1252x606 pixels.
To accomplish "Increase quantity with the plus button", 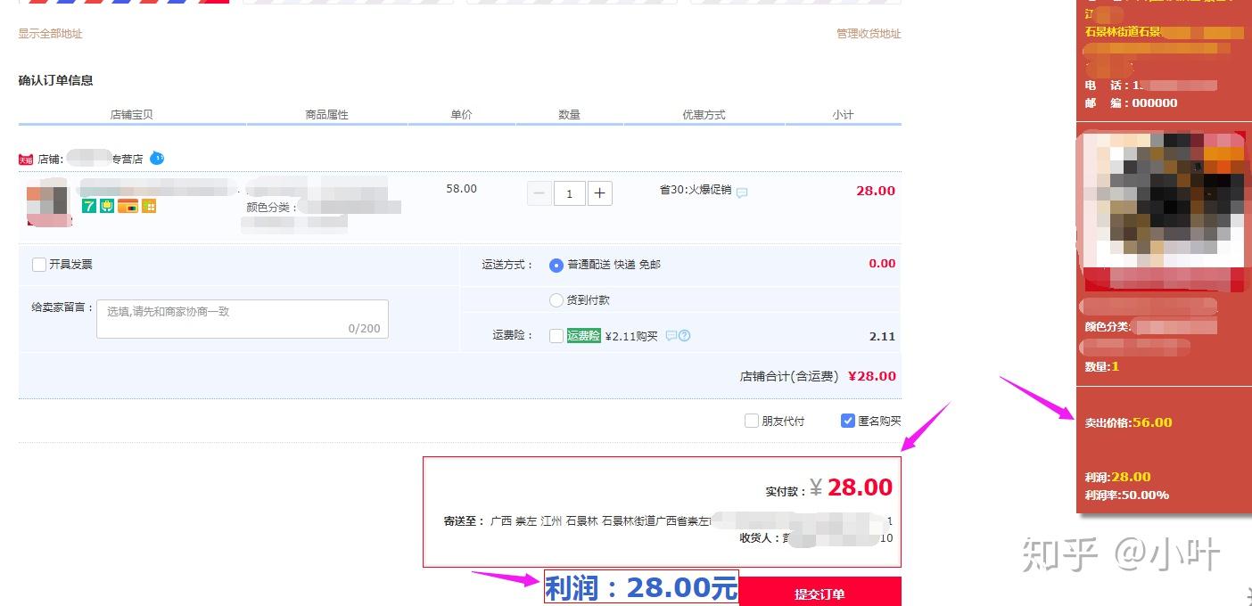I will tap(600, 192).
